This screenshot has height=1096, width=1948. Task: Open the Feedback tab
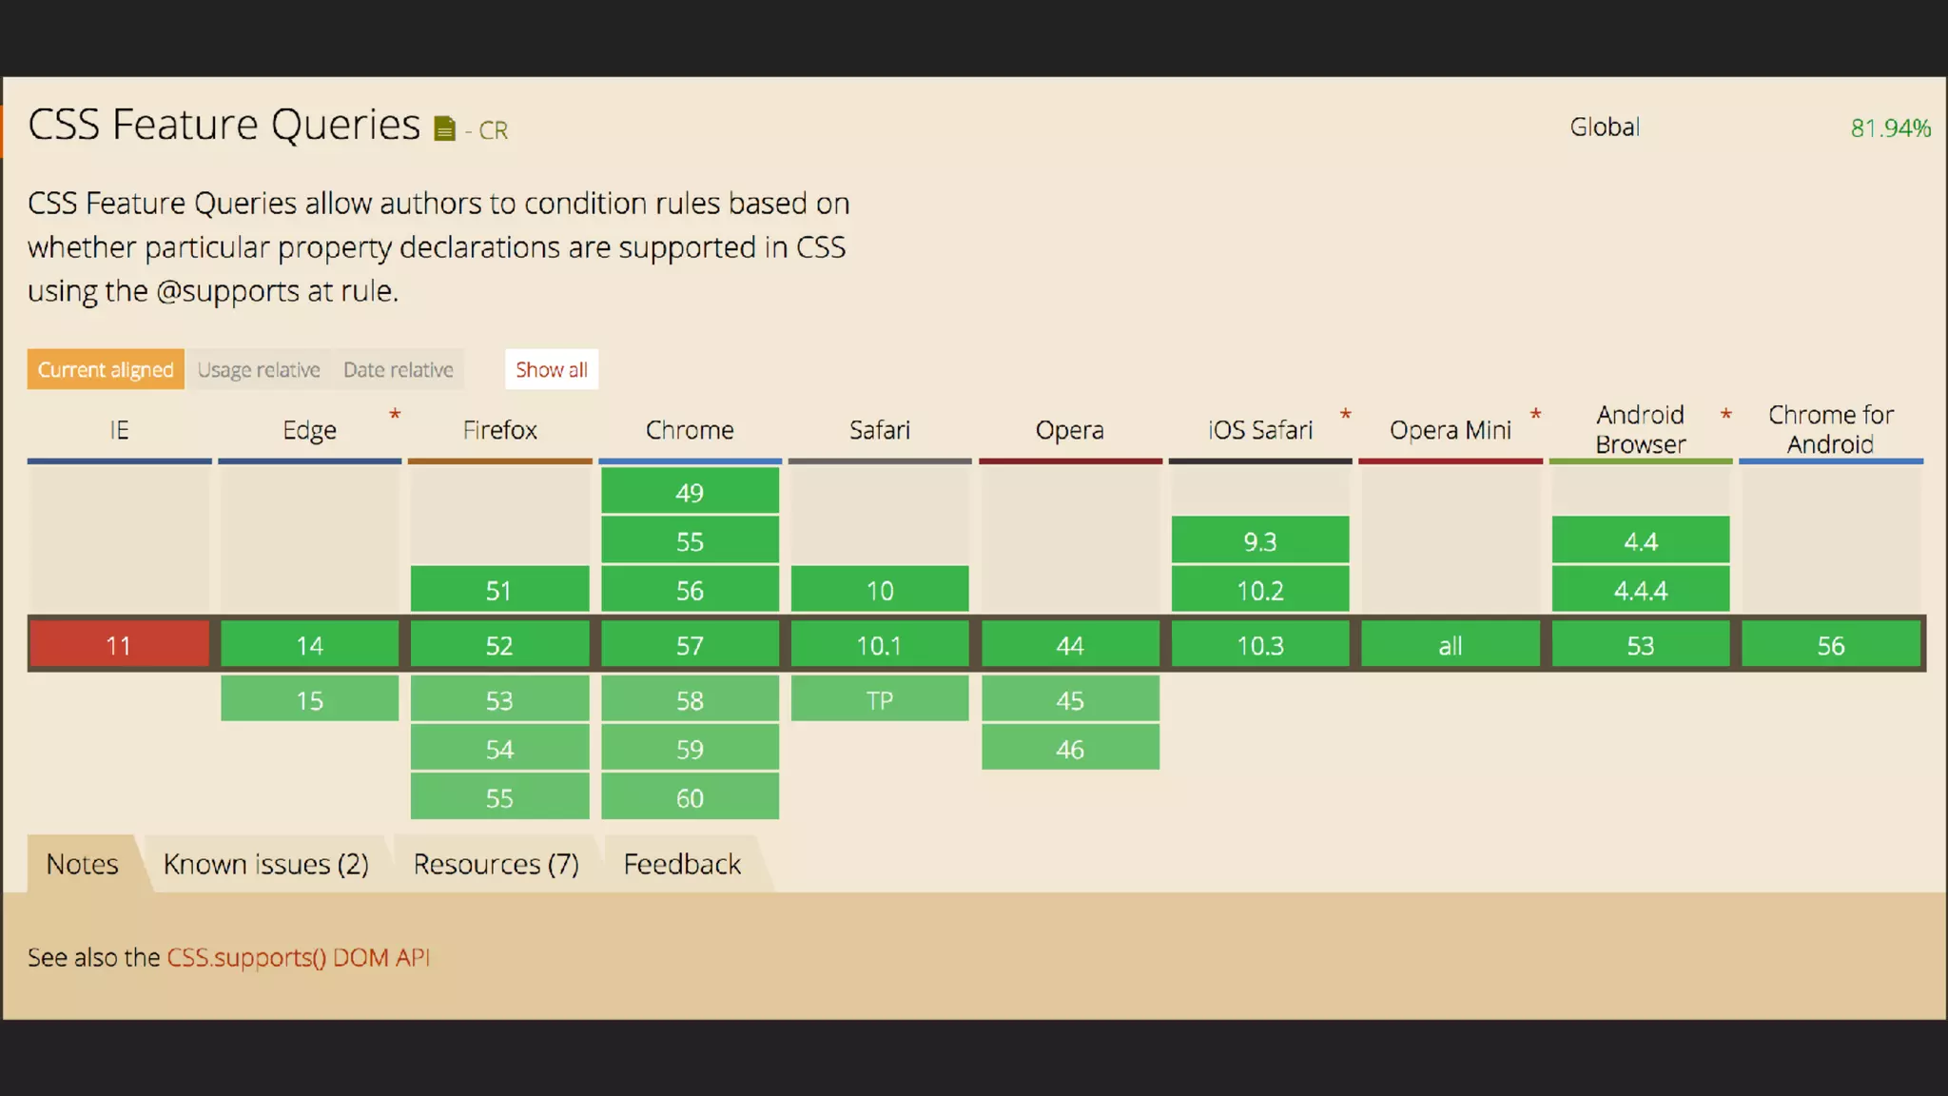click(x=682, y=865)
